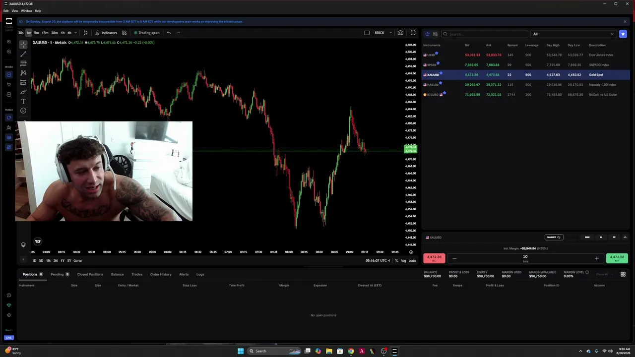
Task: Click the red SELL 4,472.36 button
Action: click(434, 258)
